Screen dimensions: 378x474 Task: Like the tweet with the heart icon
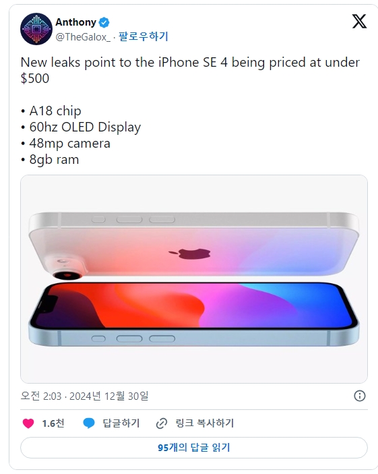pos(28,423)
